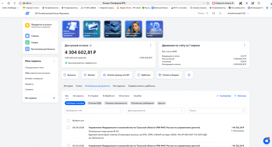This screenshot has height=147, width=272.
Task: Select the Все status filter tab
Action: pyautogui.click(x=67, y=96)
